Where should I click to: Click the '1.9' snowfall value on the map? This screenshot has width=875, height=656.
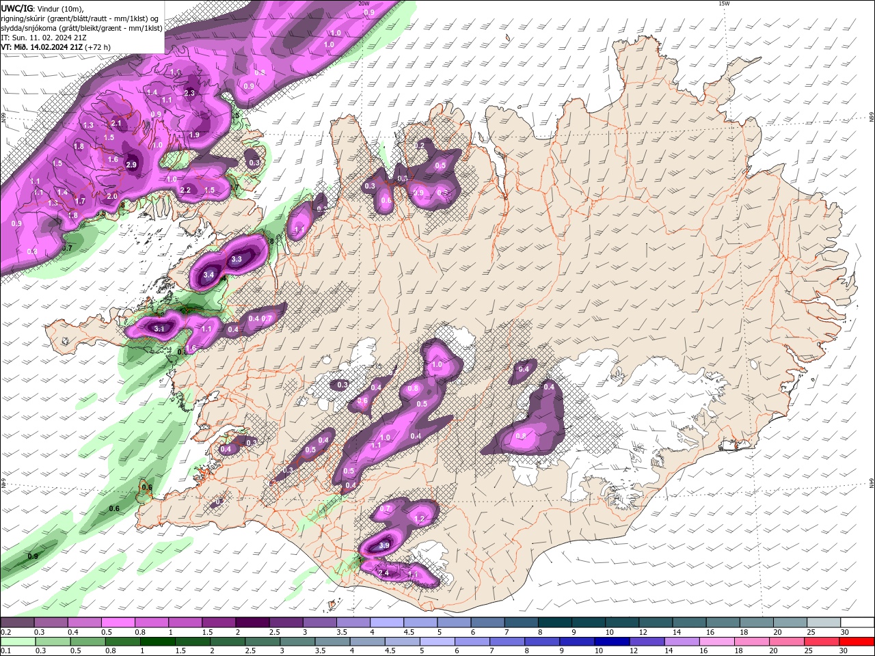(x=195, y=135)
